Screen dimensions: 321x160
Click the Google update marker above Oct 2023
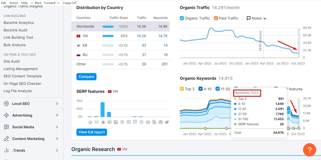point(299,128)
